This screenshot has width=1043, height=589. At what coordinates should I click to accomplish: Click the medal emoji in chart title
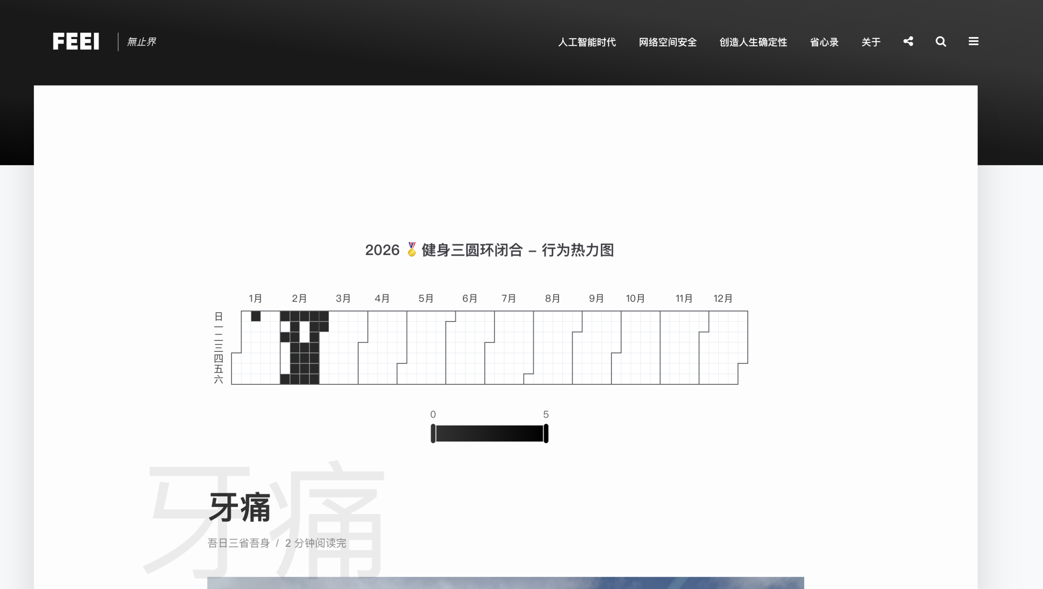pyautogui.click(x=411, y=250)
